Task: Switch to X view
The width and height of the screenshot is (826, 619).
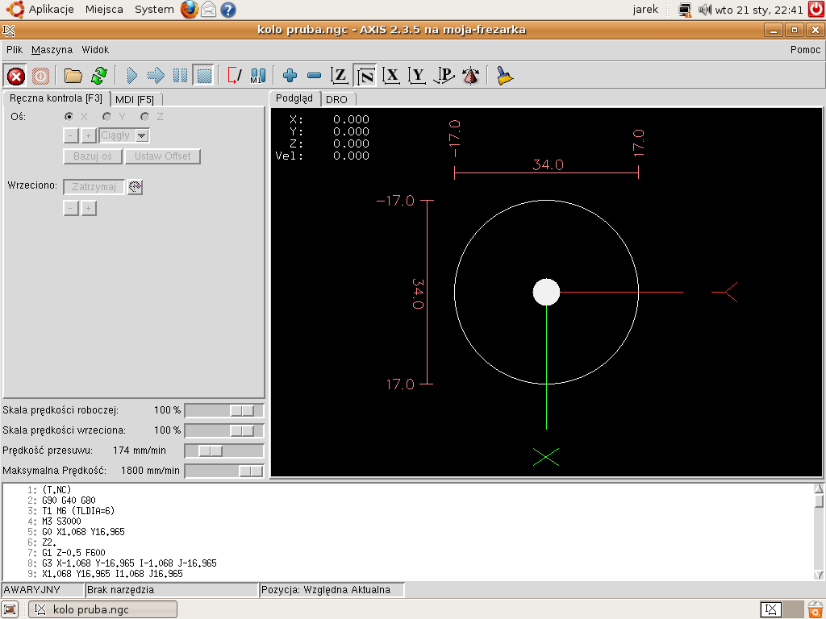Action: pos(391,76)
